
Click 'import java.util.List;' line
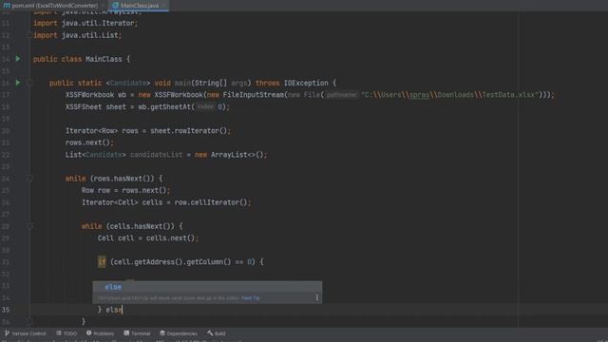tap(77, 35)
